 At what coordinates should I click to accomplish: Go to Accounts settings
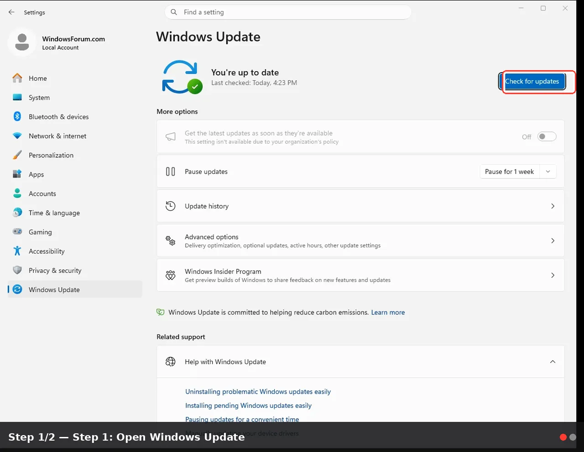pyautogui.click(x=75, y=193)
